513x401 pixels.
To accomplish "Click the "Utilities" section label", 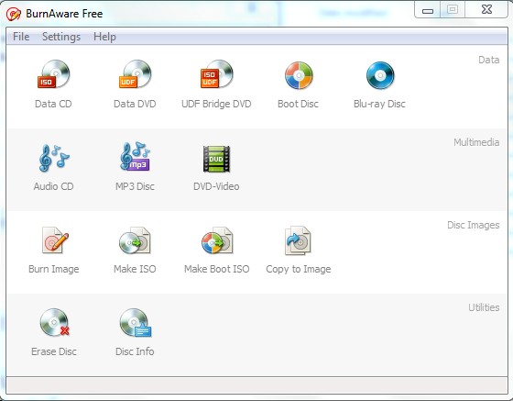I will 484,307.
